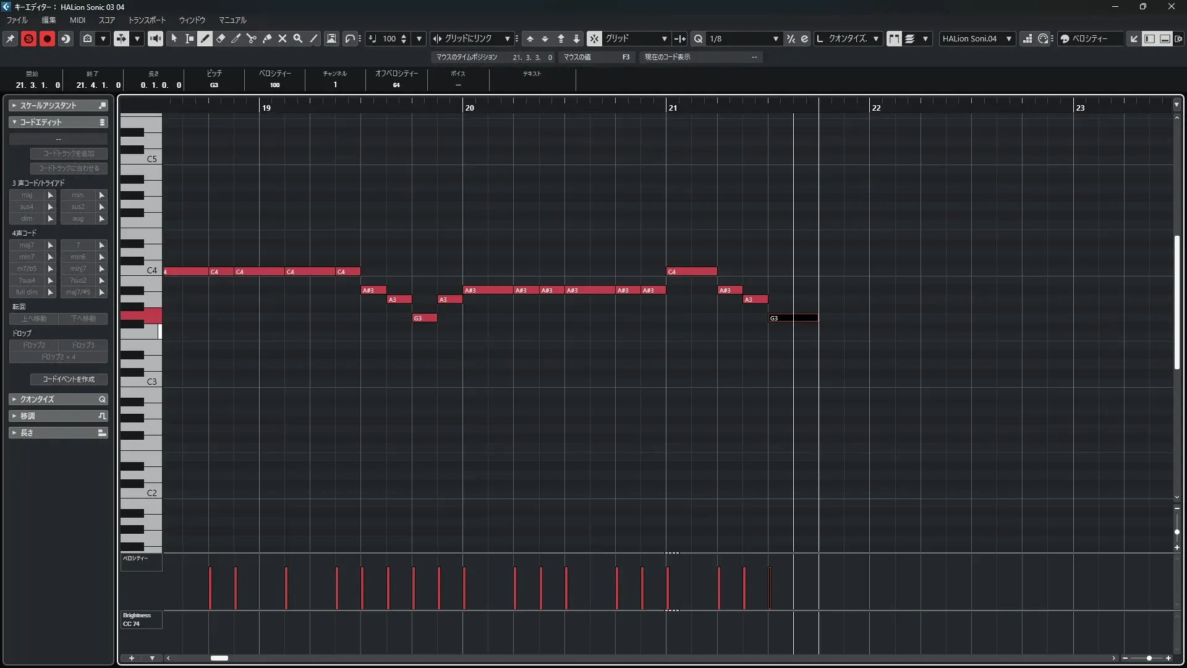Click the コードイベントを作成 button

point(69,379)
